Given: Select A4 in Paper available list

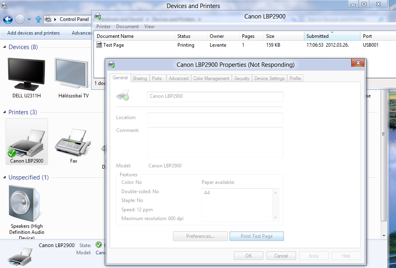Looking at the screenshot, I should click(x=207, y=193).
